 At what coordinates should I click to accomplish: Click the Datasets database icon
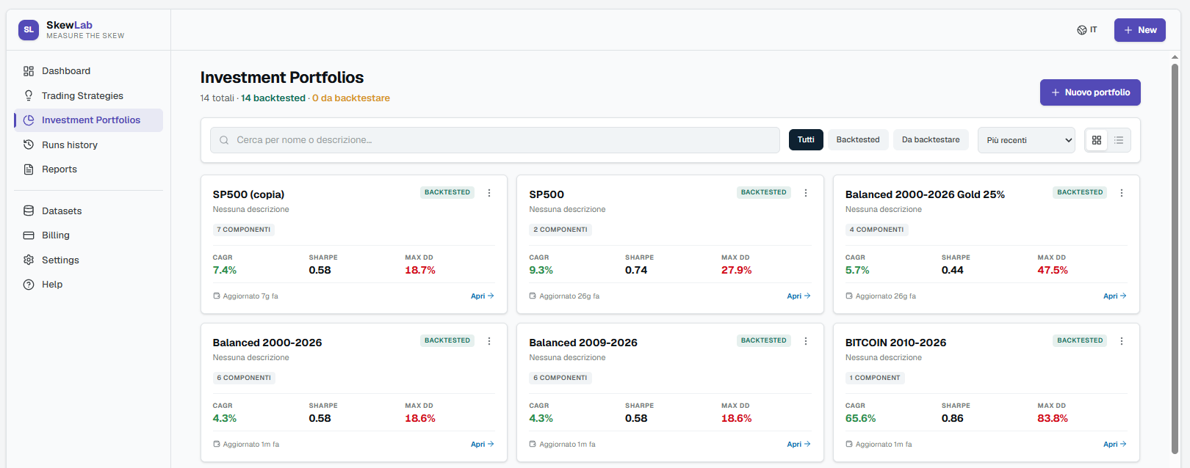tap(29, 211)
